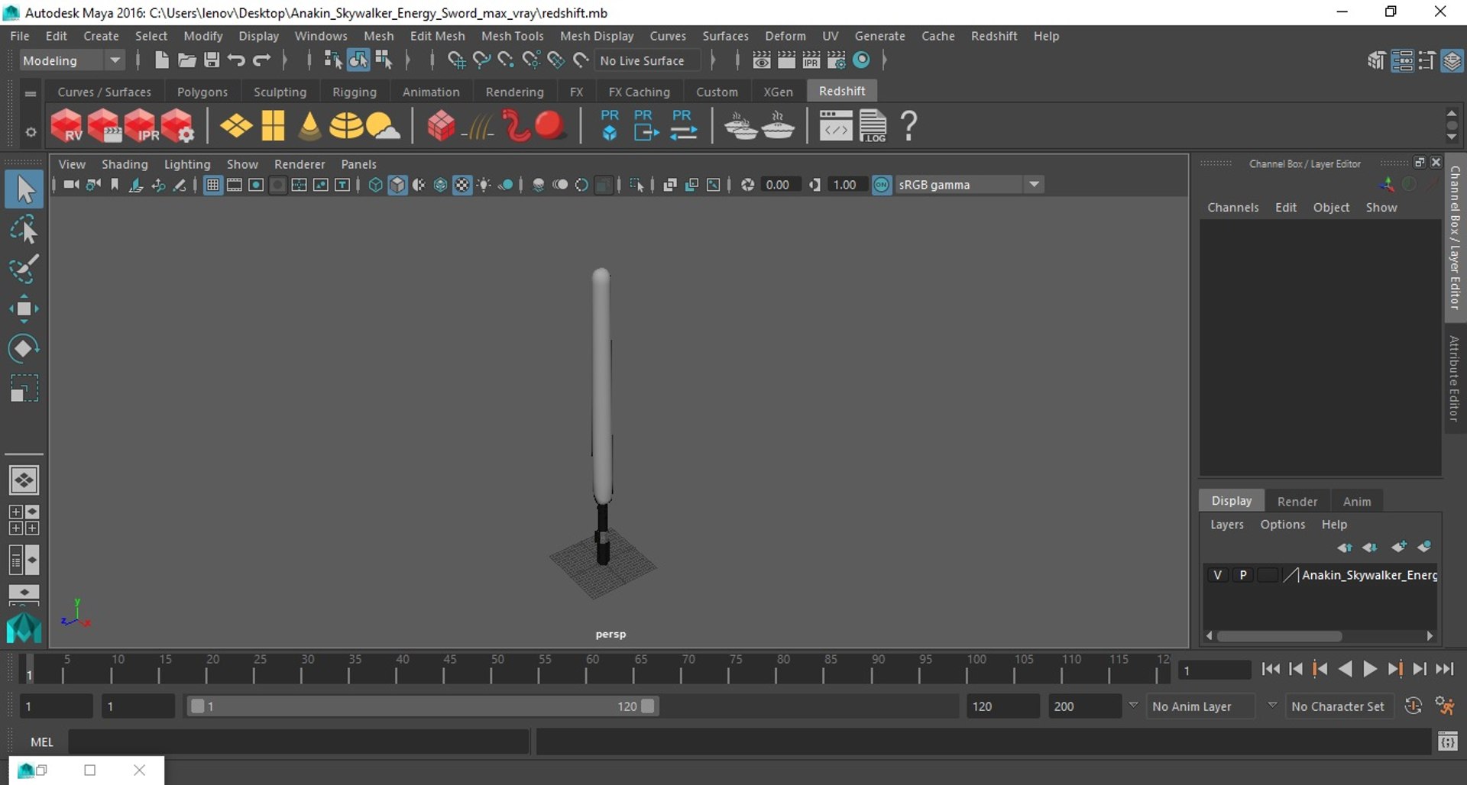Toggle textured display in viewport
The height and width of the screenshot is (785, 1467).
coord(462,185)
